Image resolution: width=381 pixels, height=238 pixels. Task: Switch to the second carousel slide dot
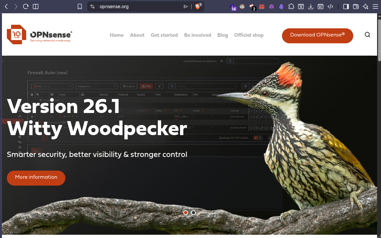click(x=193, y=213)
